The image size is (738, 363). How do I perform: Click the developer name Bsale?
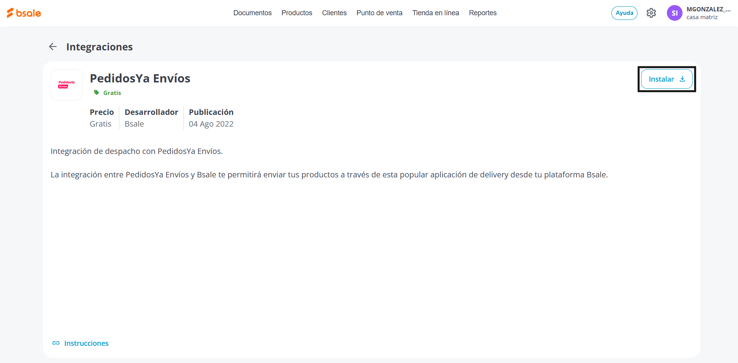pos(134,124)
